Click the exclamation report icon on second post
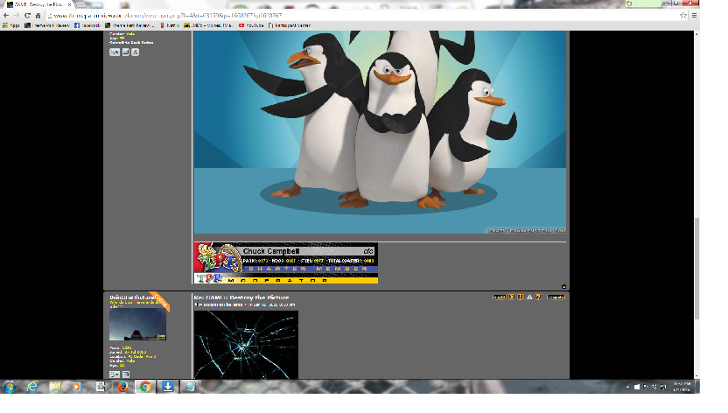The image size is (728, 413). [521, 297]
